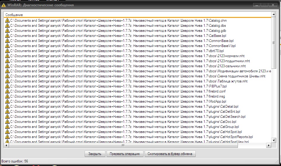This screenshot has height=166, width=281.
Task: Select the Таблица жгутов.mht error text
Action: tap(129, 81)
